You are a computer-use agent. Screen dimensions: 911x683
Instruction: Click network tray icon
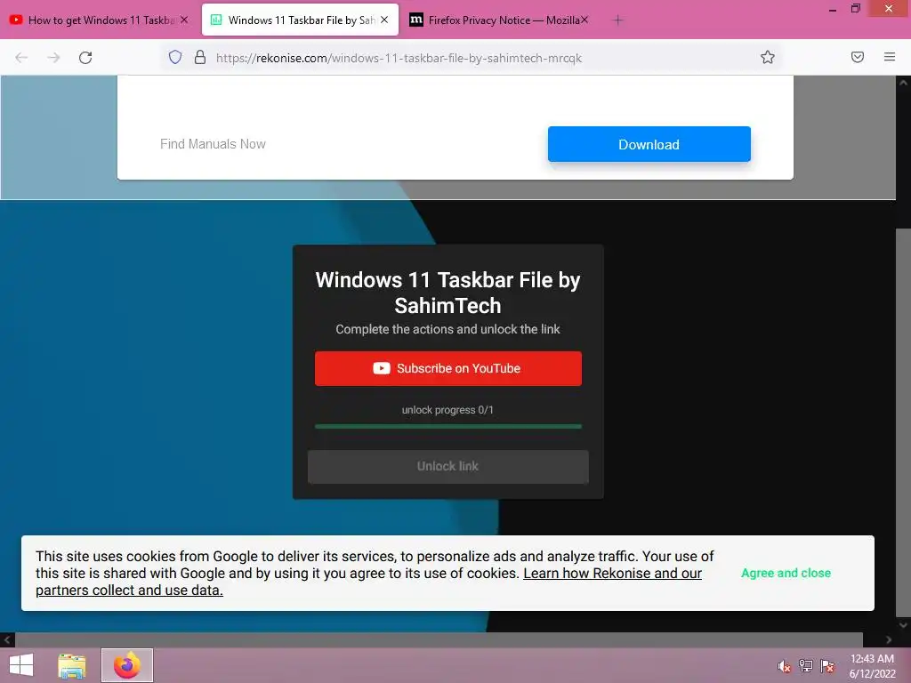806,666
